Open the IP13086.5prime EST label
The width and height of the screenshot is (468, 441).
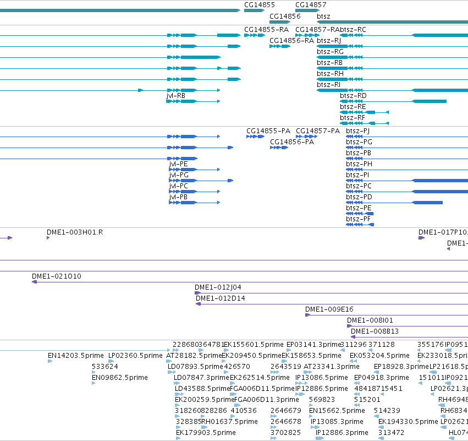[322, 378]
